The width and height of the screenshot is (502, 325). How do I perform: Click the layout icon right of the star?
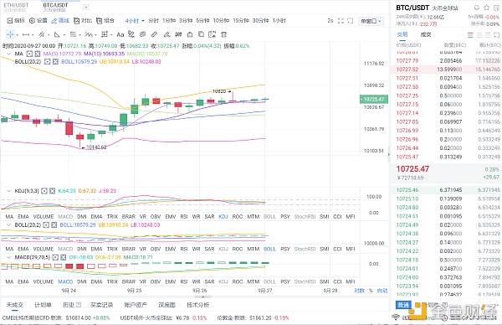tap(496, 8)
